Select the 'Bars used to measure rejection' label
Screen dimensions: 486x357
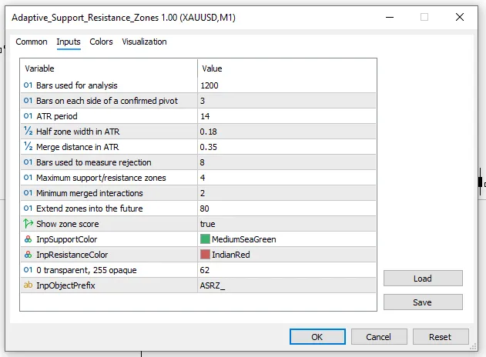point(94,162)
